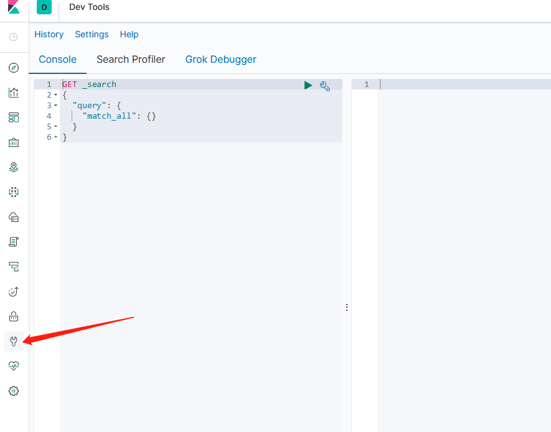Open Dashboard icon in sidebar

coord(13,117)
